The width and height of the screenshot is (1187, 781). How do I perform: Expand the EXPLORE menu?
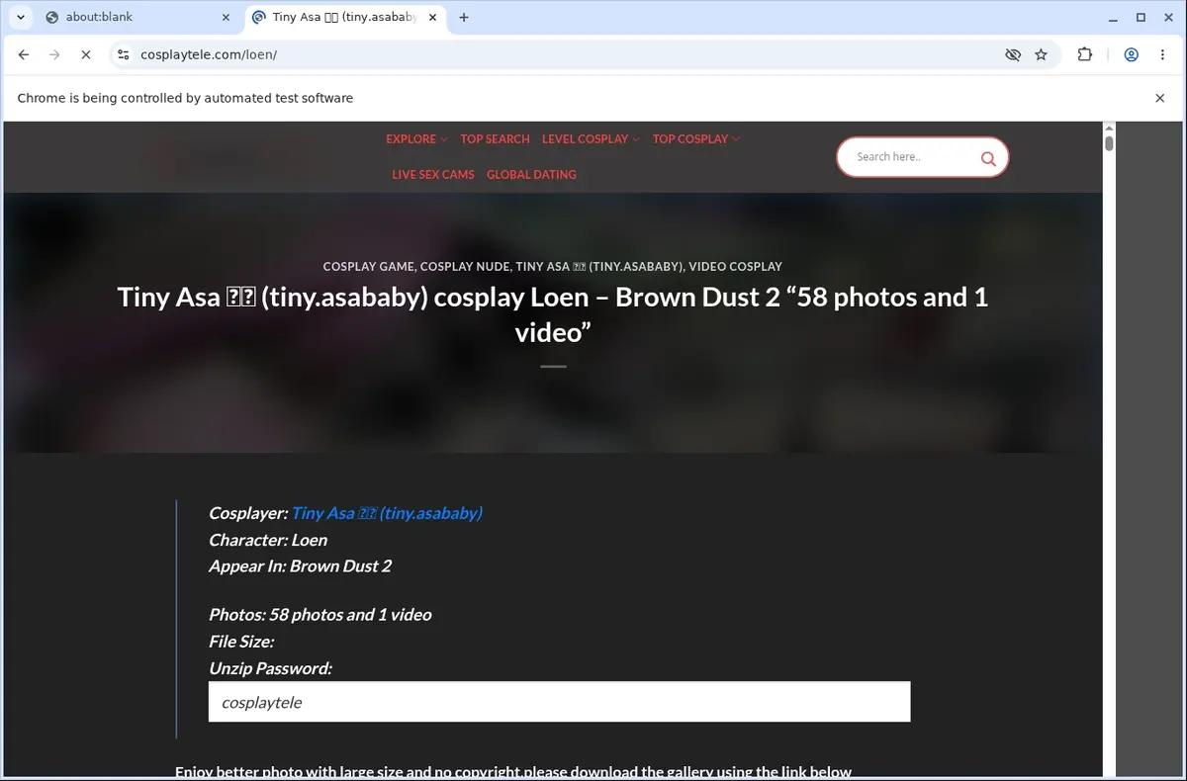tap(416, 139)
